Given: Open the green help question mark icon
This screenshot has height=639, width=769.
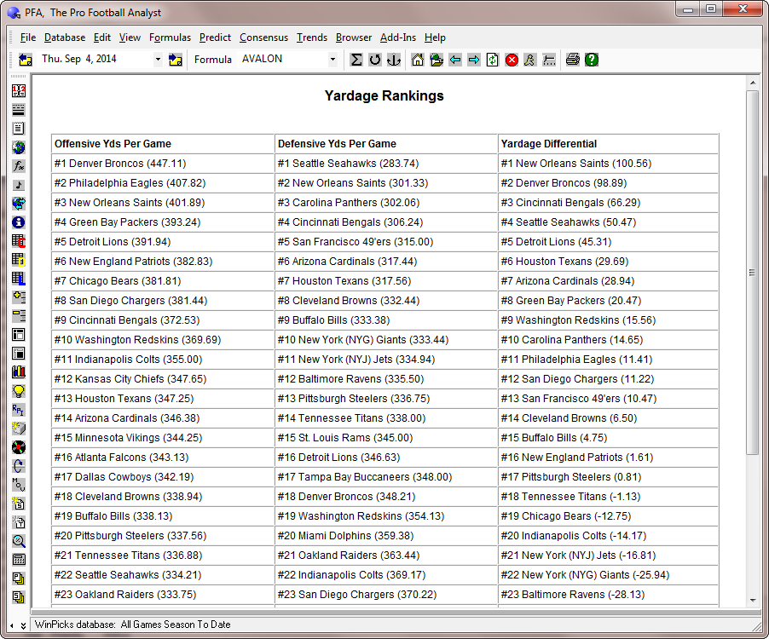Looking at the screenshot, I should (x=592, y=60).
